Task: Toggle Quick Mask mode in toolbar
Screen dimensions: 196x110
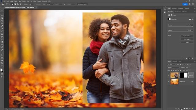Action: (2, 74)
